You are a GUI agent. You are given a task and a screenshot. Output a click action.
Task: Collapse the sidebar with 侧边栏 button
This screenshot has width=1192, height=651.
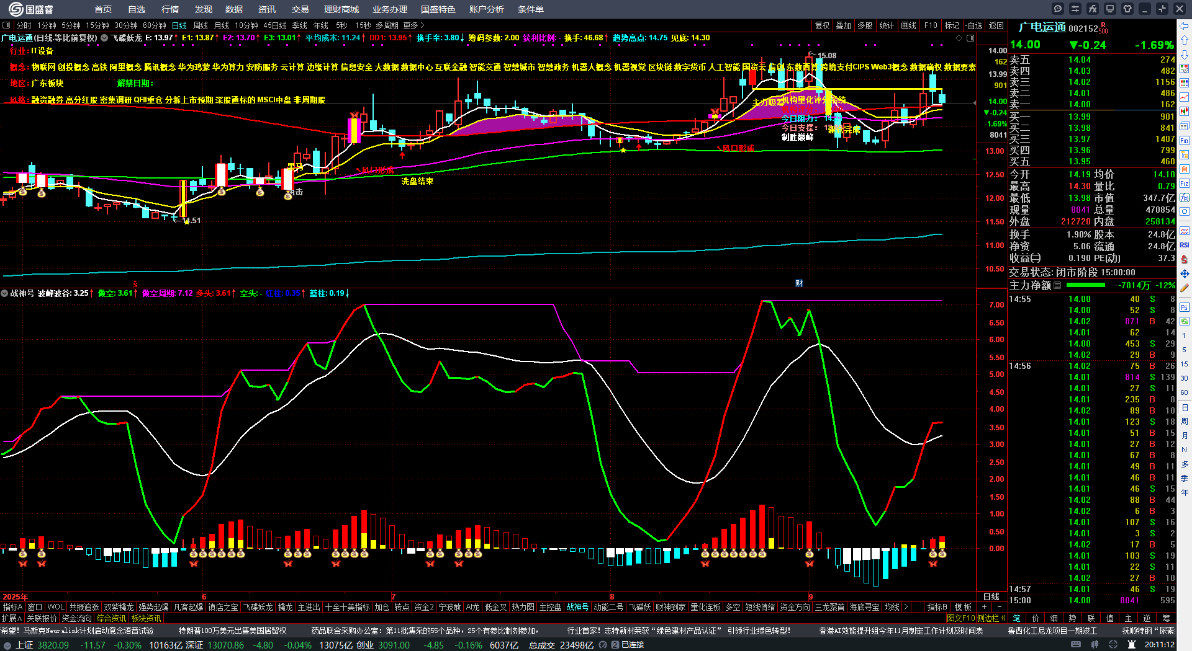[x=991, y=618]
